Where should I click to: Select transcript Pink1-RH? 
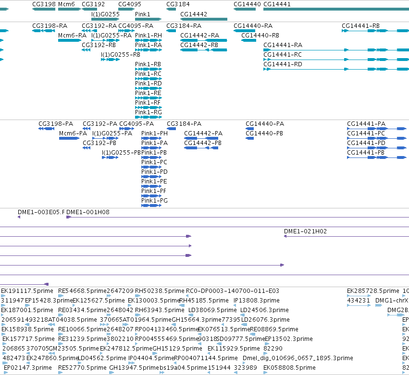pos(149,36)
